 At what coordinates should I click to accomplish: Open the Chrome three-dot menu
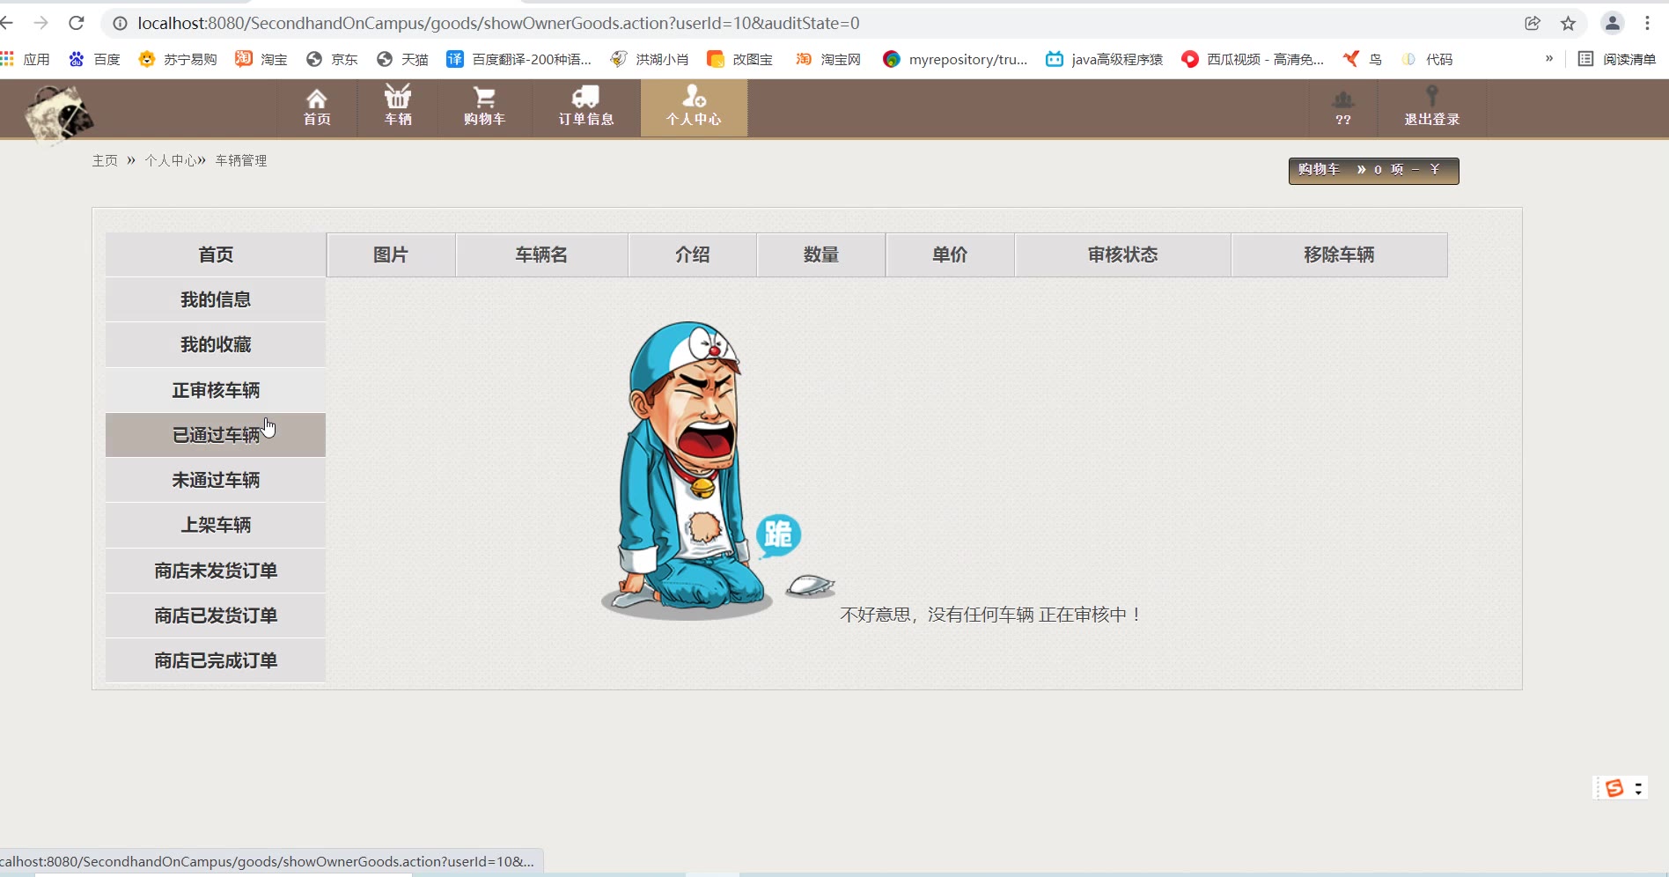click(x=1647, y=24)
